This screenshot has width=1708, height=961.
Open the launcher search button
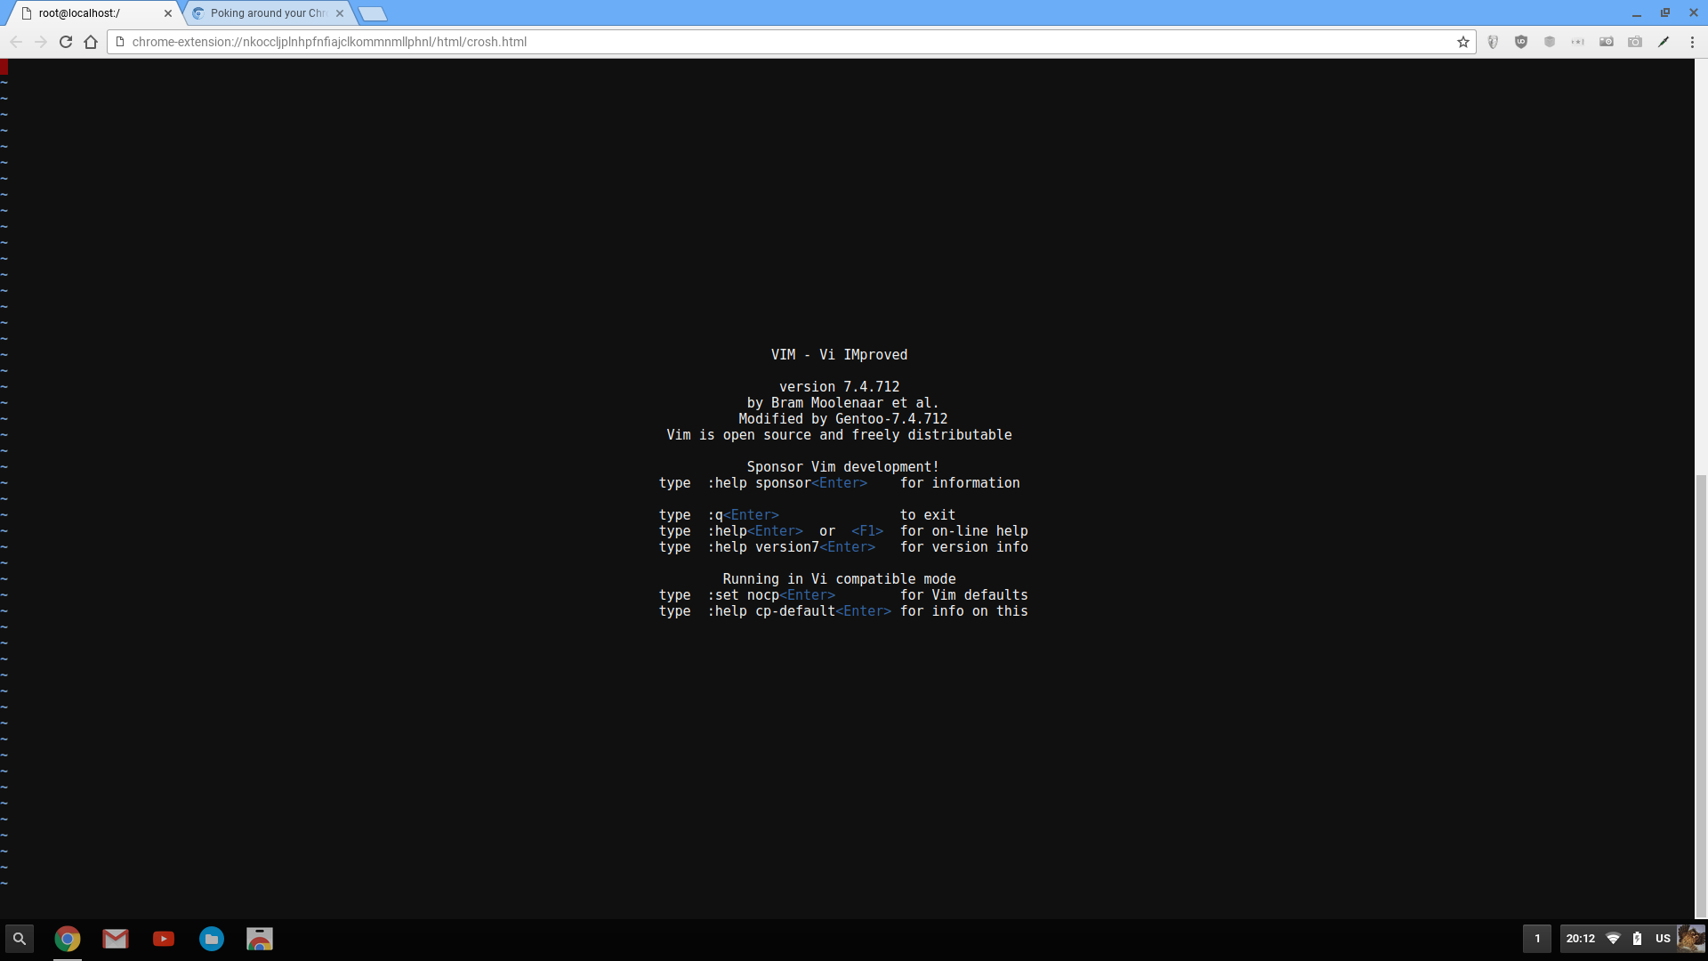(20, 939)
